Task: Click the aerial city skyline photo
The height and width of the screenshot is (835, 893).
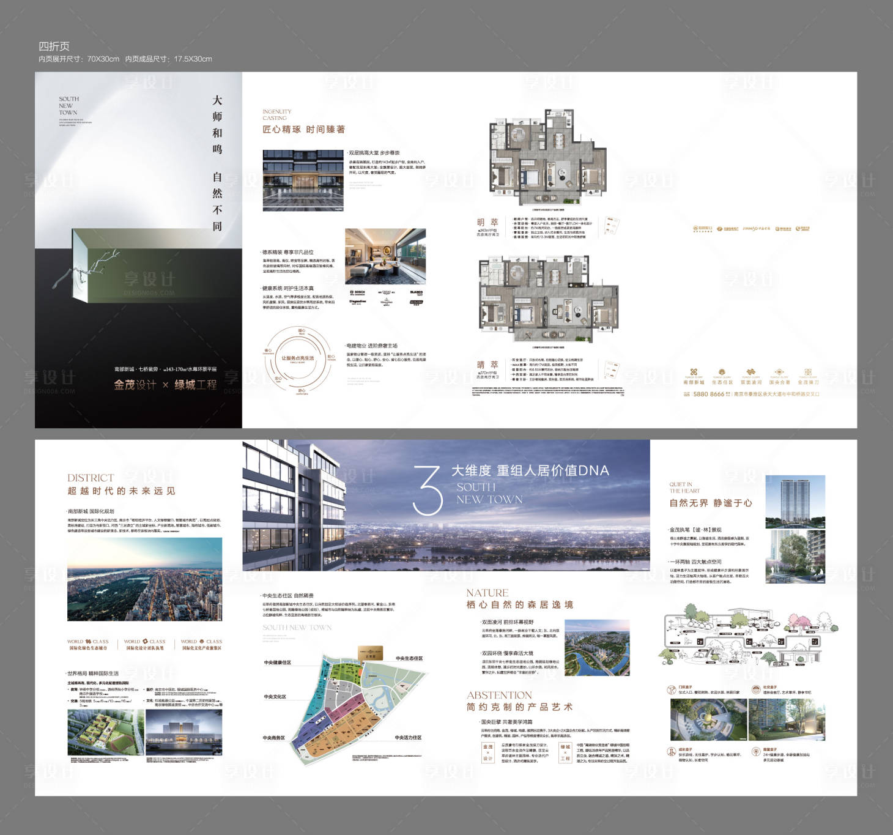Action: (144, 580)
